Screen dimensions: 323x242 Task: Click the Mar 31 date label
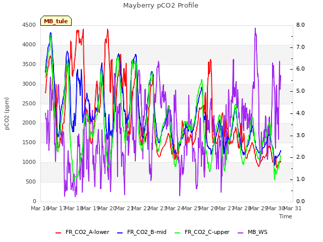[x=292, y=208]
